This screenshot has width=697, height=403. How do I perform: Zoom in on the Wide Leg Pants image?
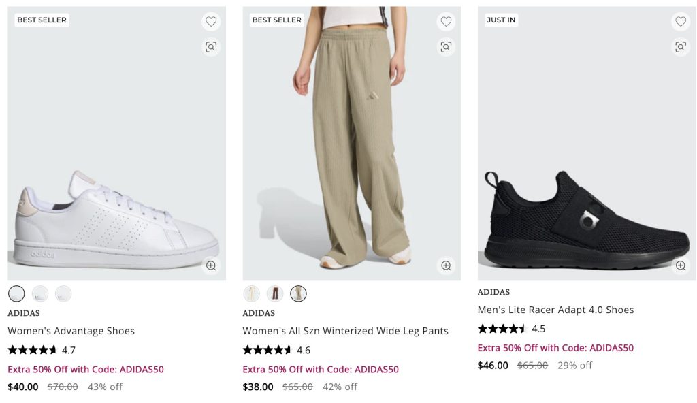pos(446,265)
